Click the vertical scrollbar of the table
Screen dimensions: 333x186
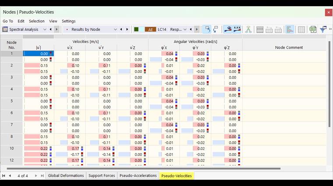[329, 84]
